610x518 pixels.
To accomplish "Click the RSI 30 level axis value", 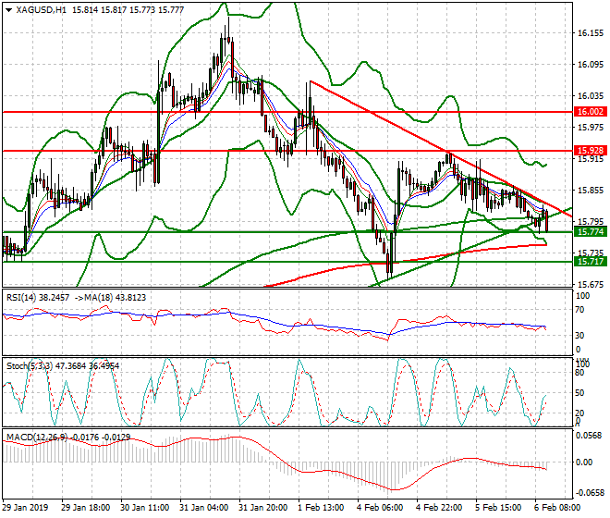I will pos(579,335).
